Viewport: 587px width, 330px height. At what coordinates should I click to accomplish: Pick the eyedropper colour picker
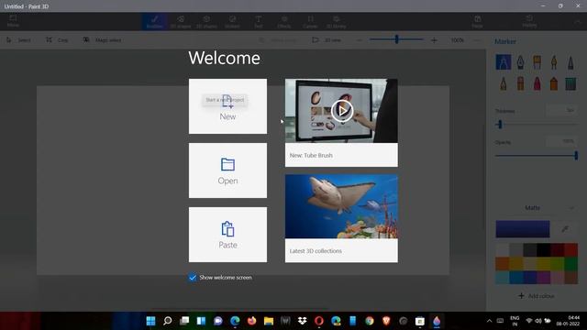click(x=565, y=229)
